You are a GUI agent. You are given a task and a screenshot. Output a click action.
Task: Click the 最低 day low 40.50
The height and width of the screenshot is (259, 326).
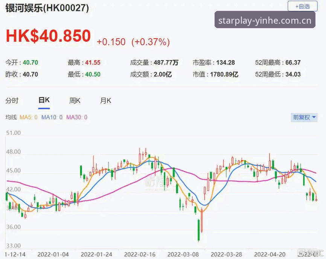point(93,74)
